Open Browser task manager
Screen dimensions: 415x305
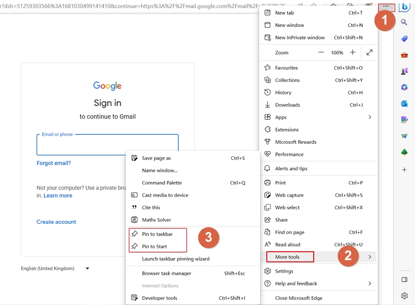click(193, 274)
